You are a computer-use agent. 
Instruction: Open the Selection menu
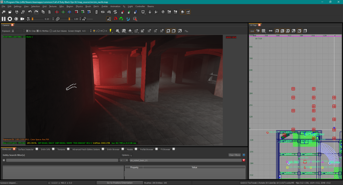[35, 6]
